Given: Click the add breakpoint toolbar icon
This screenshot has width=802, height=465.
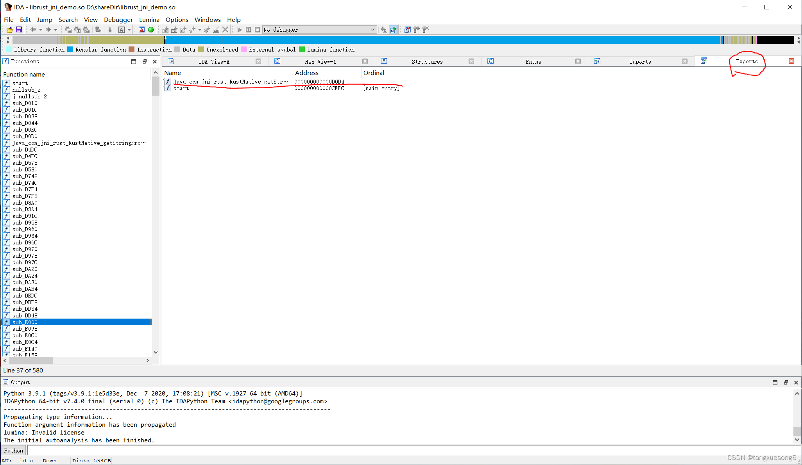Looking at the screenshot, I should pyautogui.click(x=417, y=30).
